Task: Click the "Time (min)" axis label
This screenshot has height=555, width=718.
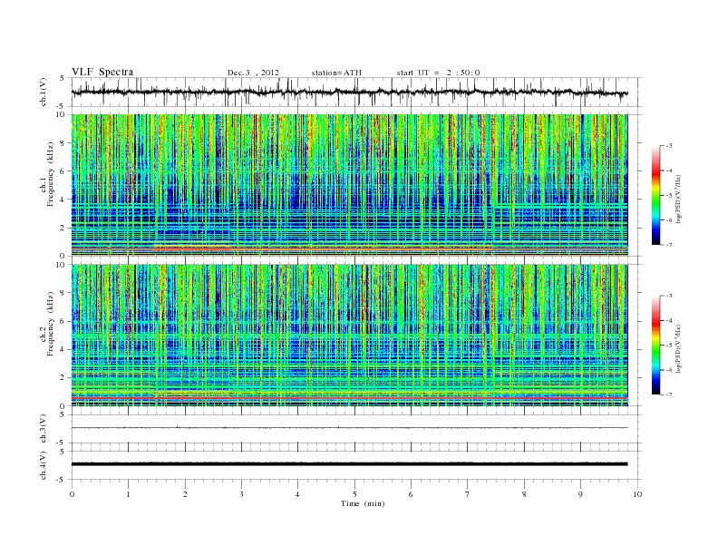Action: 363,503
